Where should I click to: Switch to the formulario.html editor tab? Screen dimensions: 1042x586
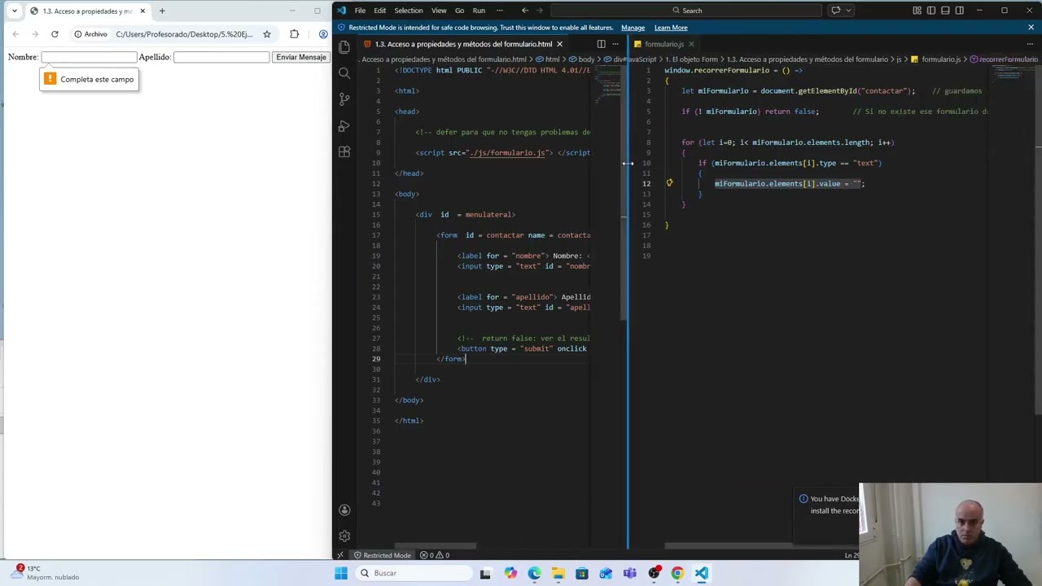coord(462,44)
